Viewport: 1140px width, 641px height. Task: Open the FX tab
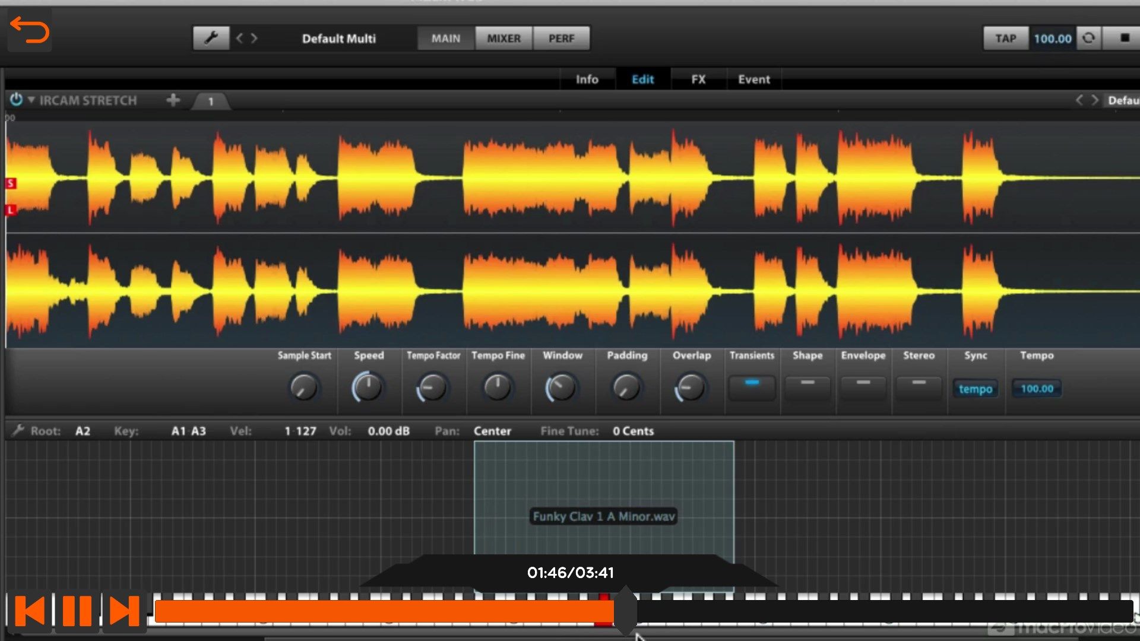[x=698, y=79]
